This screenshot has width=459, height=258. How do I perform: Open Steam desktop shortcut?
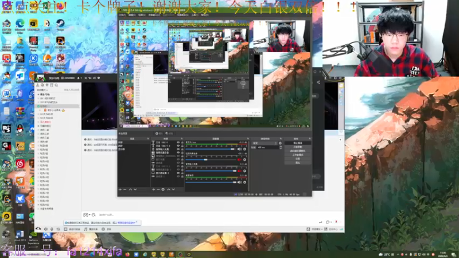click(60, 25)
